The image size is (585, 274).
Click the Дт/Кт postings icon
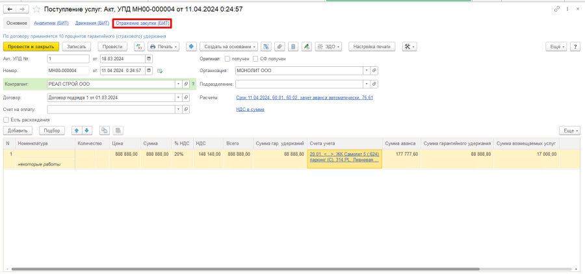coord(139,47)
